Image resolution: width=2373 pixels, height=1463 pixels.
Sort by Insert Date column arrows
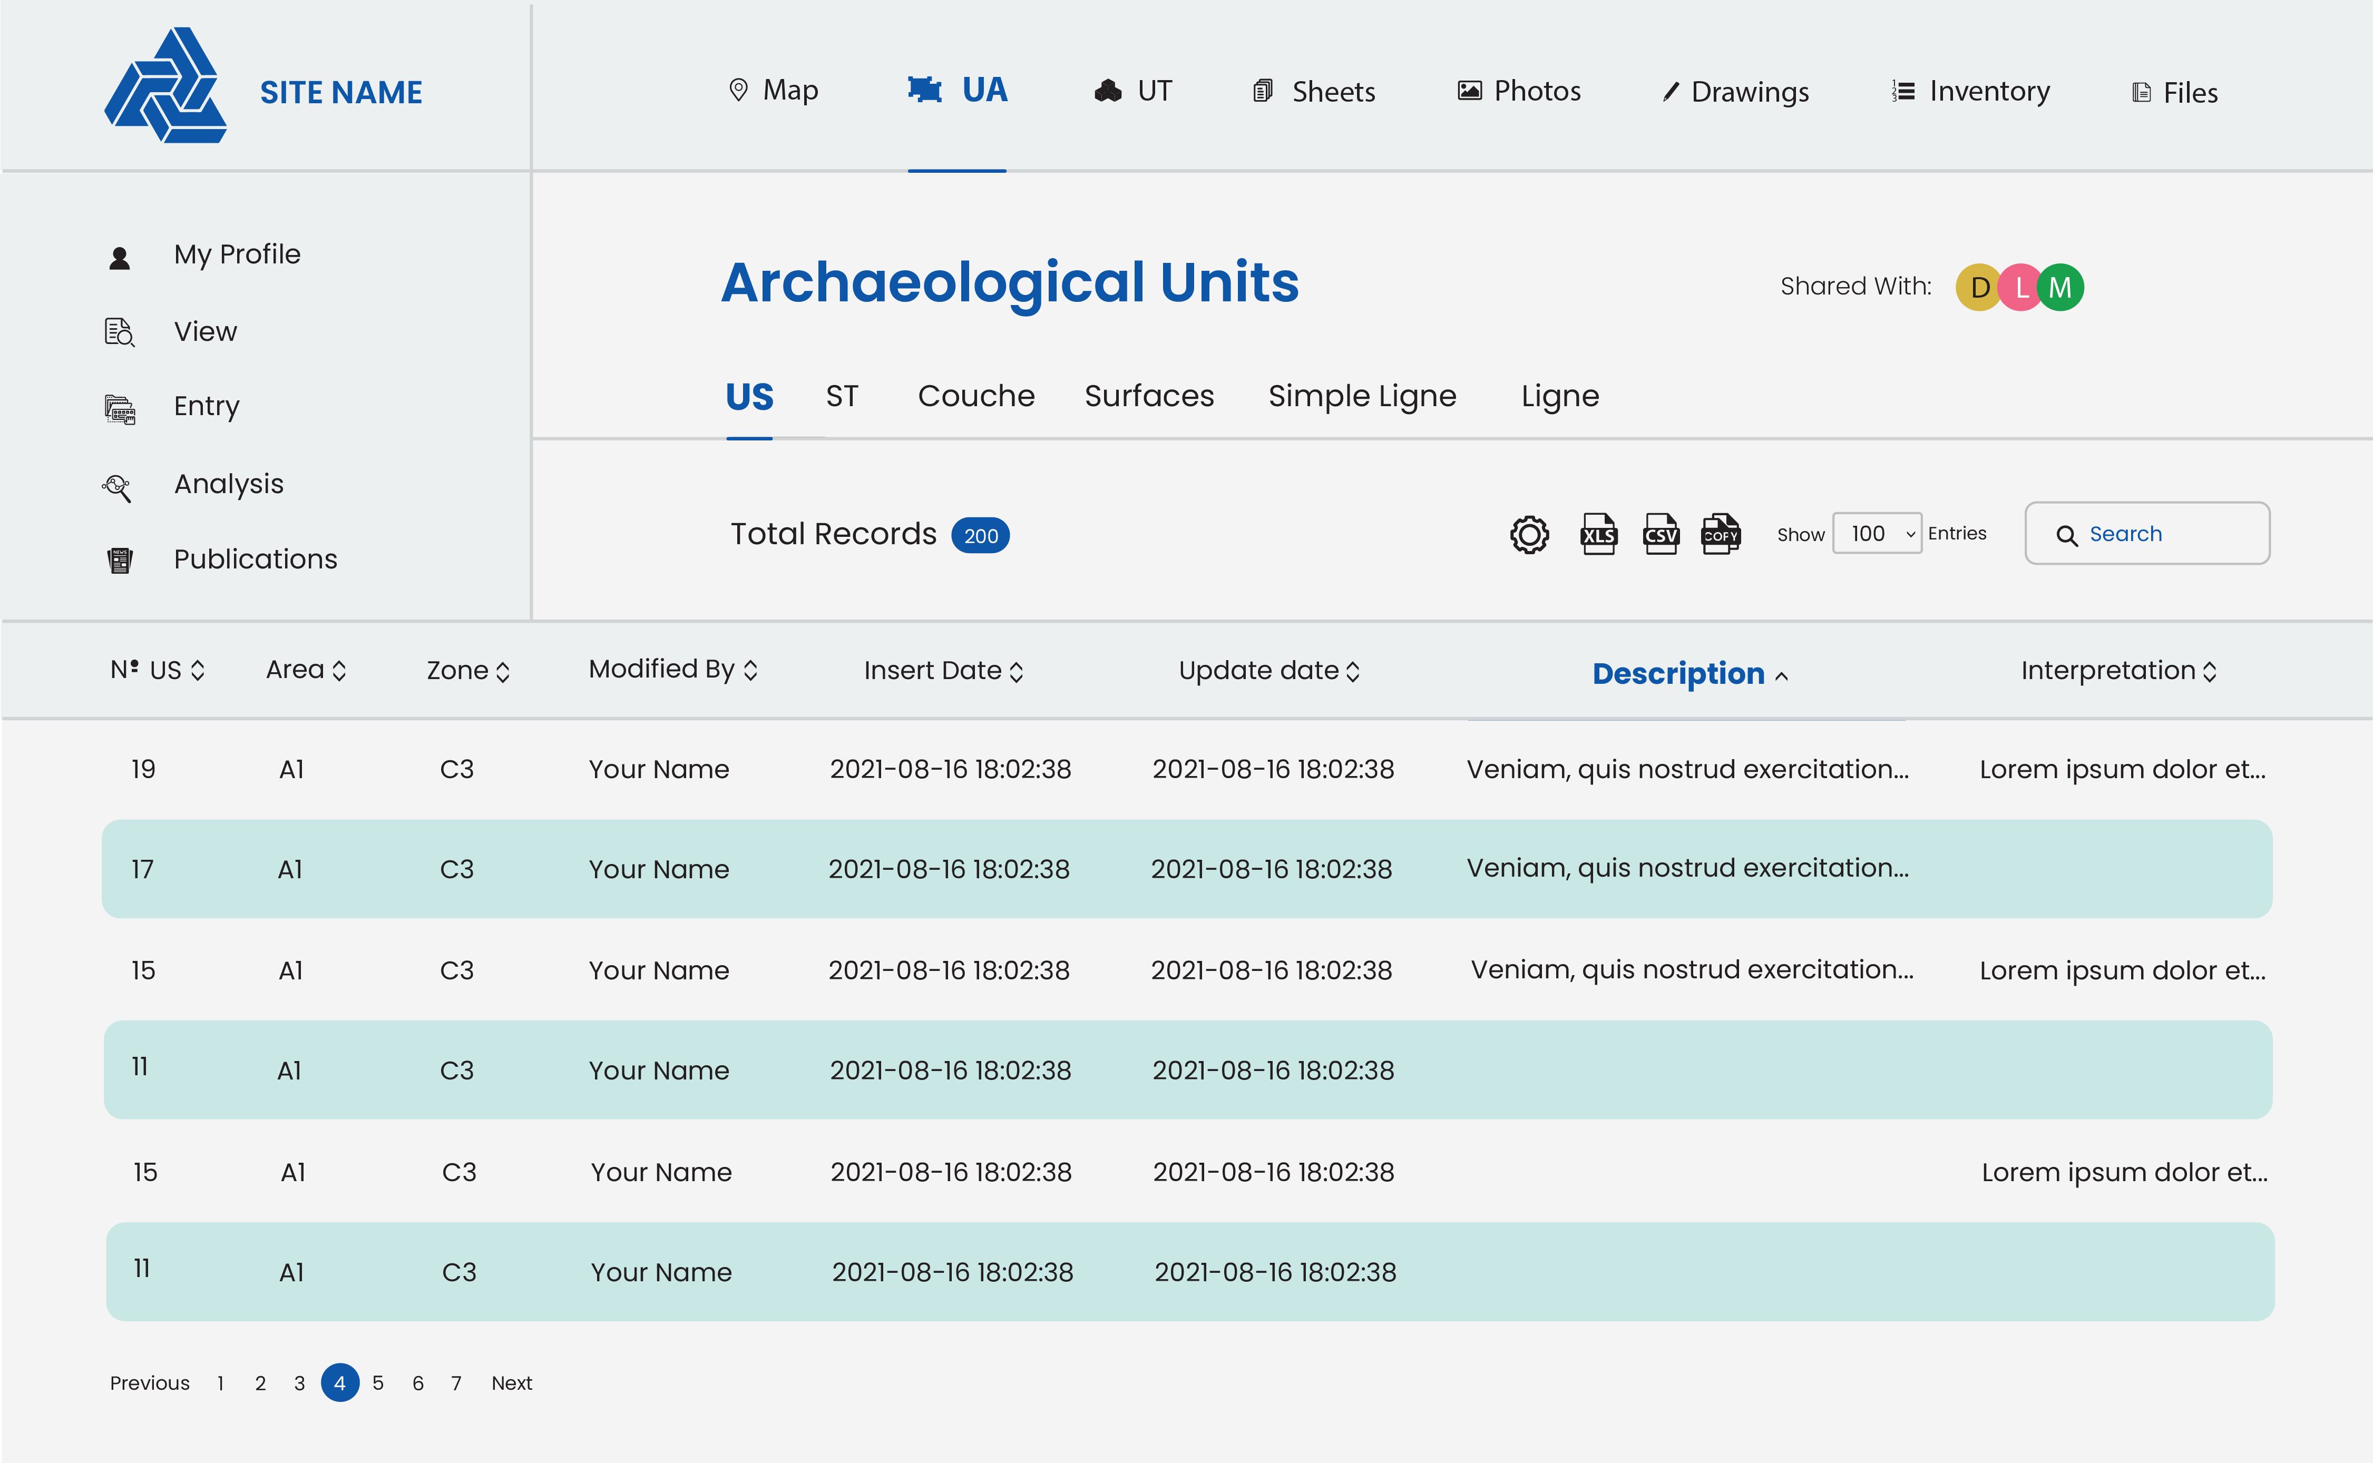1016,672
